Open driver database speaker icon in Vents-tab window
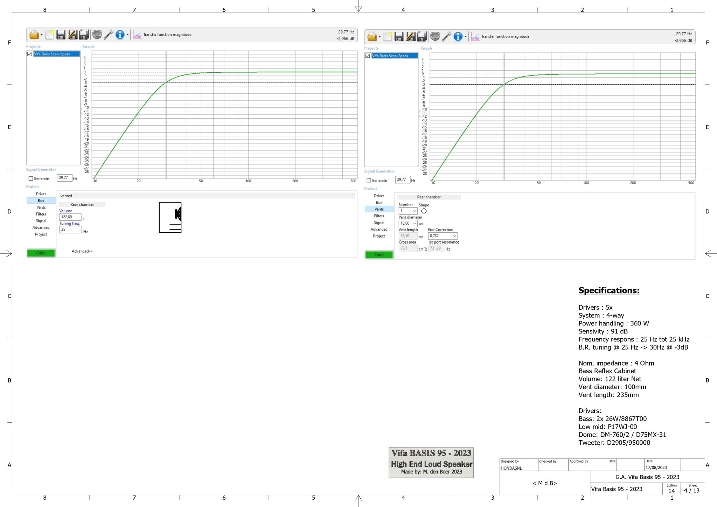This screenshot has width=717, height=507. pyautogui.click(x=435, y=36)
